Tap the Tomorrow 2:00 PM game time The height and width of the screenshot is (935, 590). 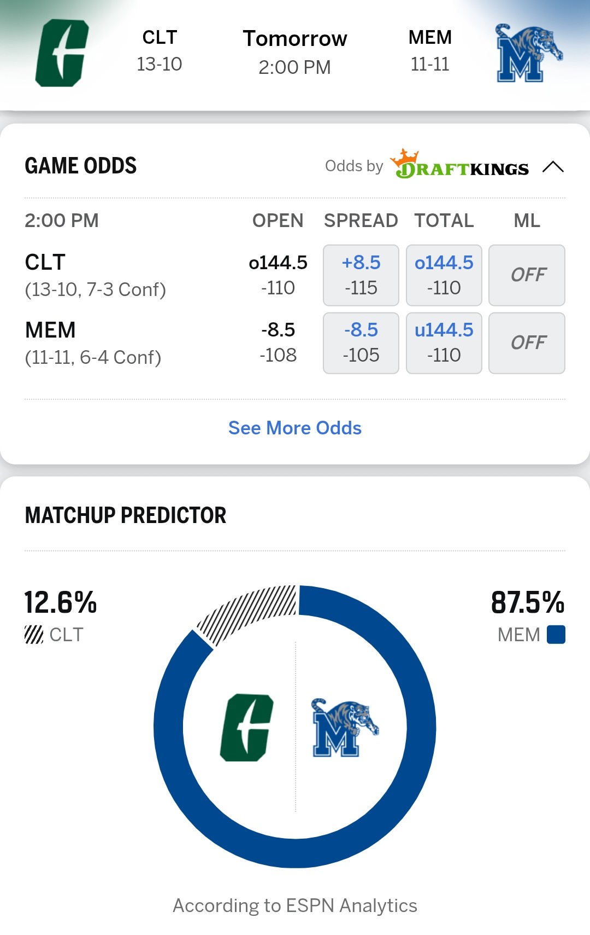click(x=295, y=53)
